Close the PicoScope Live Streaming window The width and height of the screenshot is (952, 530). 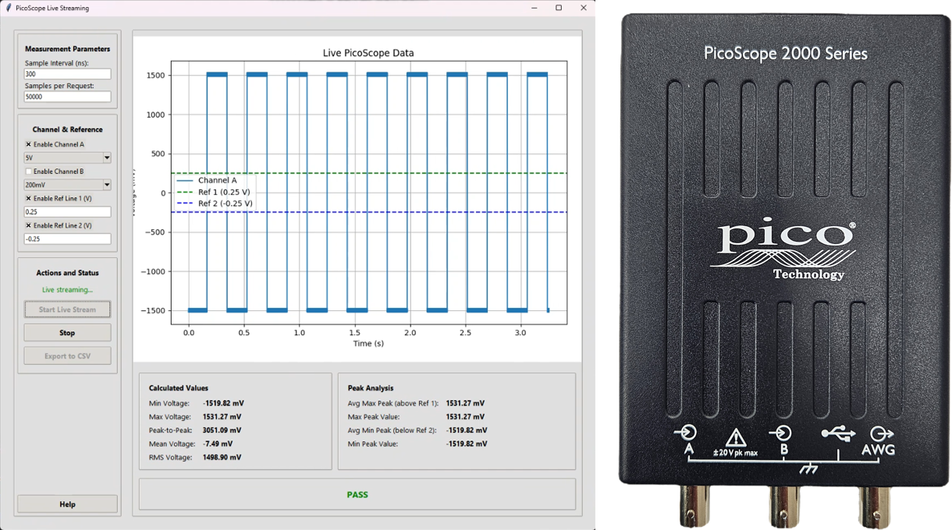click(x=583, y=8)
